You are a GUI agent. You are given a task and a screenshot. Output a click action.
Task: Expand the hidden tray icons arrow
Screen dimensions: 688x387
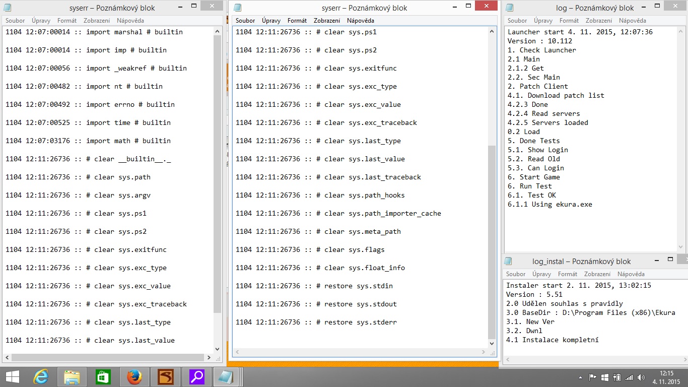point(580,377)
